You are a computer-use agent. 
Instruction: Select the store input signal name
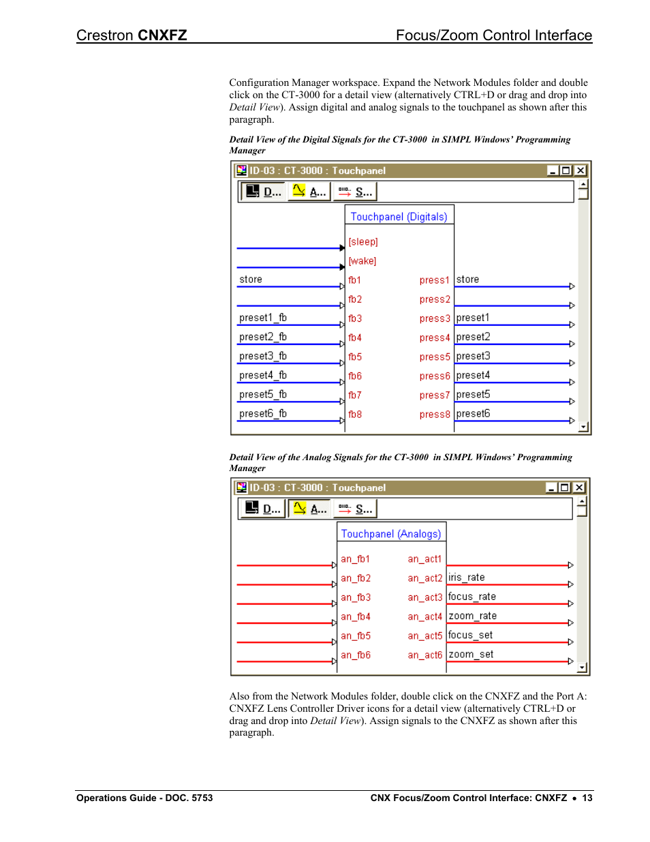coord(251,280)
